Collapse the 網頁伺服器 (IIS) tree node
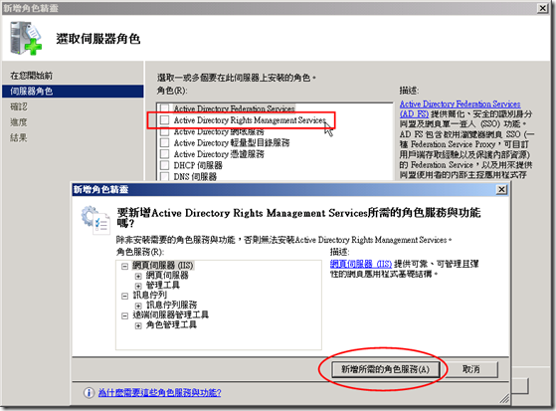Image resolution: width=556 pixels, height=411 pixels. click(x=124, y=266)
